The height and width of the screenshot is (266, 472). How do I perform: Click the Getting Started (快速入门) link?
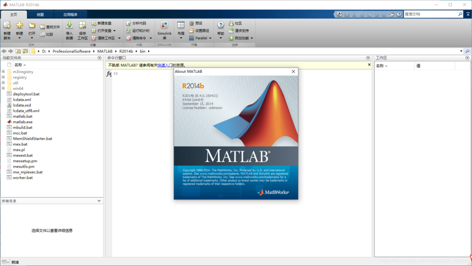(165, 65)
